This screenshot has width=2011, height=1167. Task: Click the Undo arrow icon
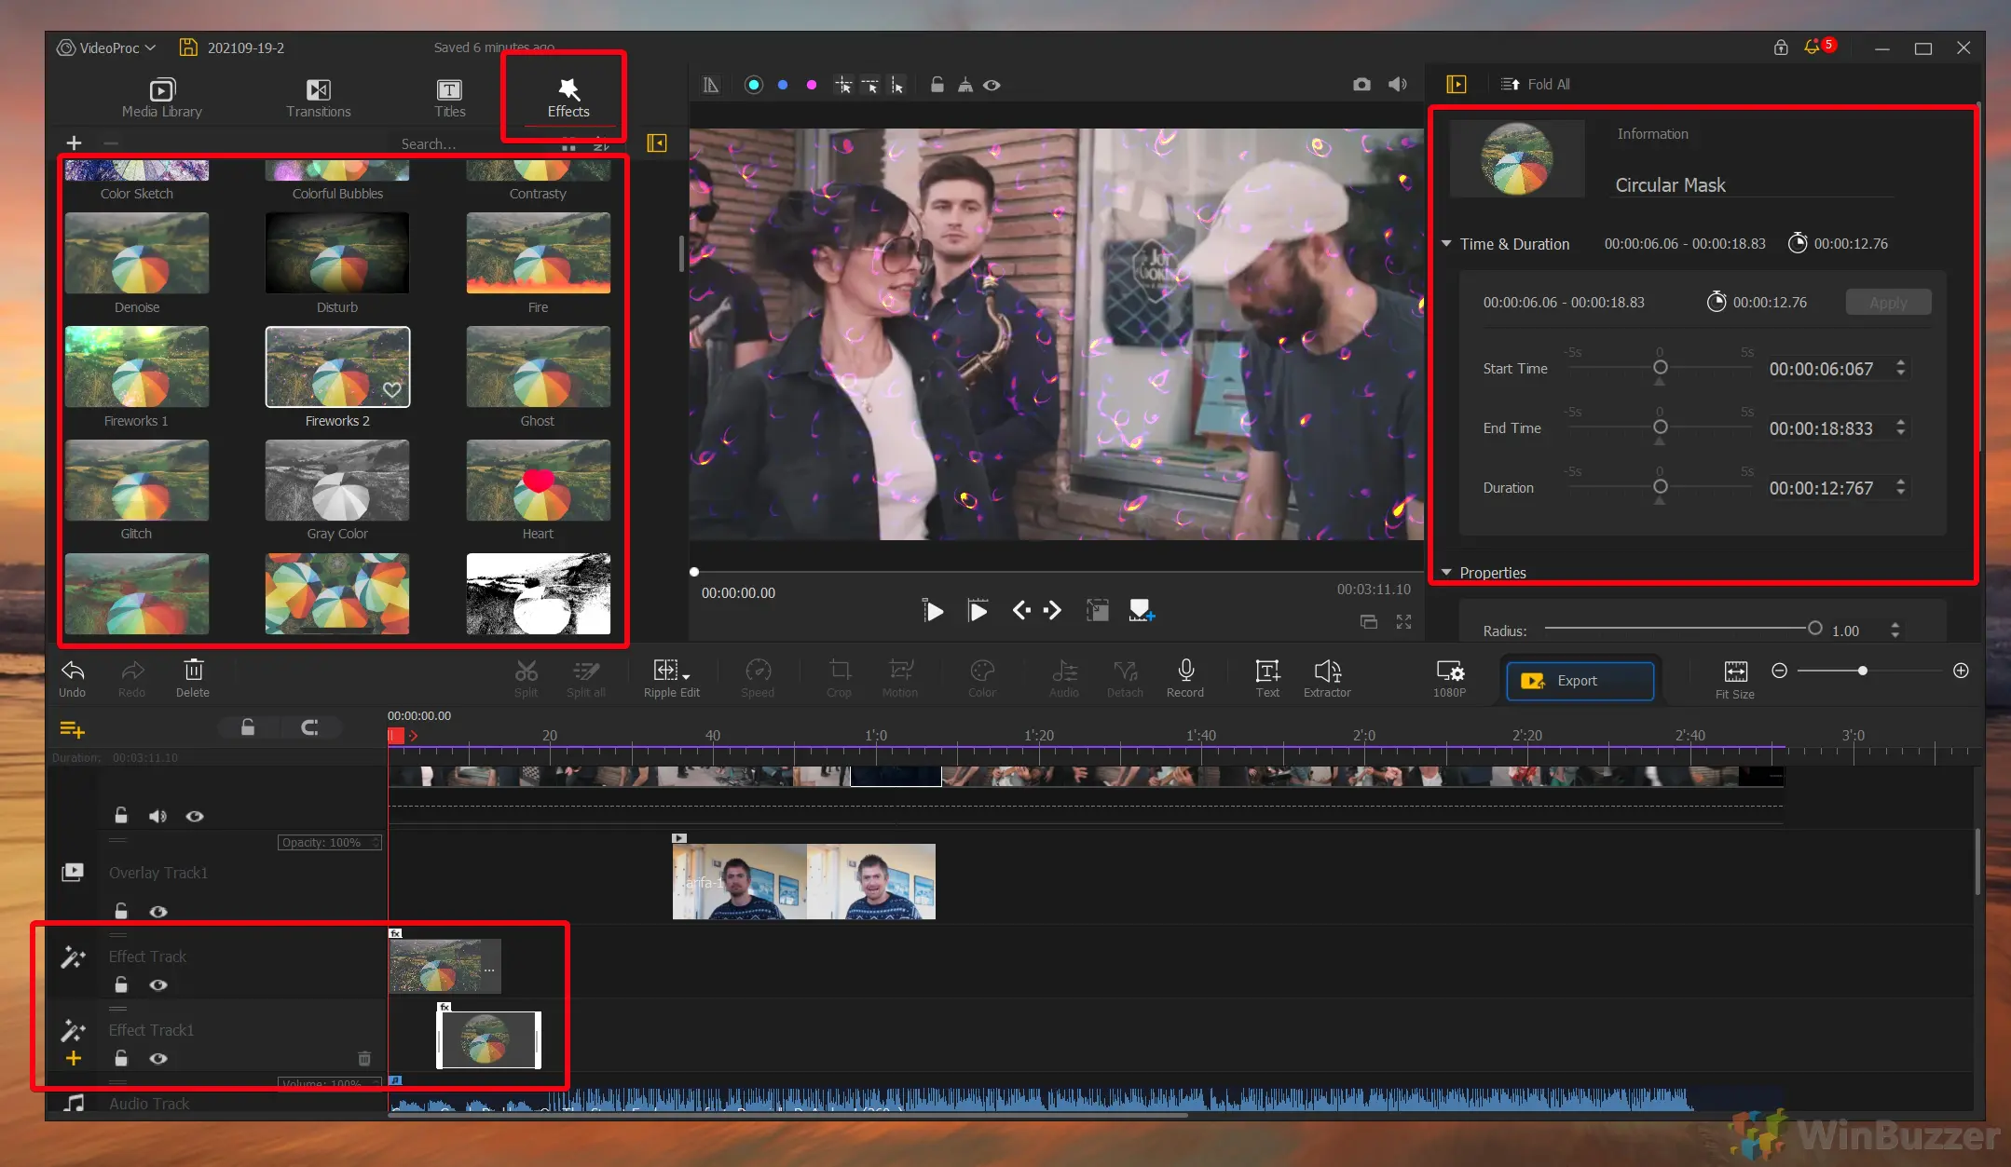coord(73,671)
